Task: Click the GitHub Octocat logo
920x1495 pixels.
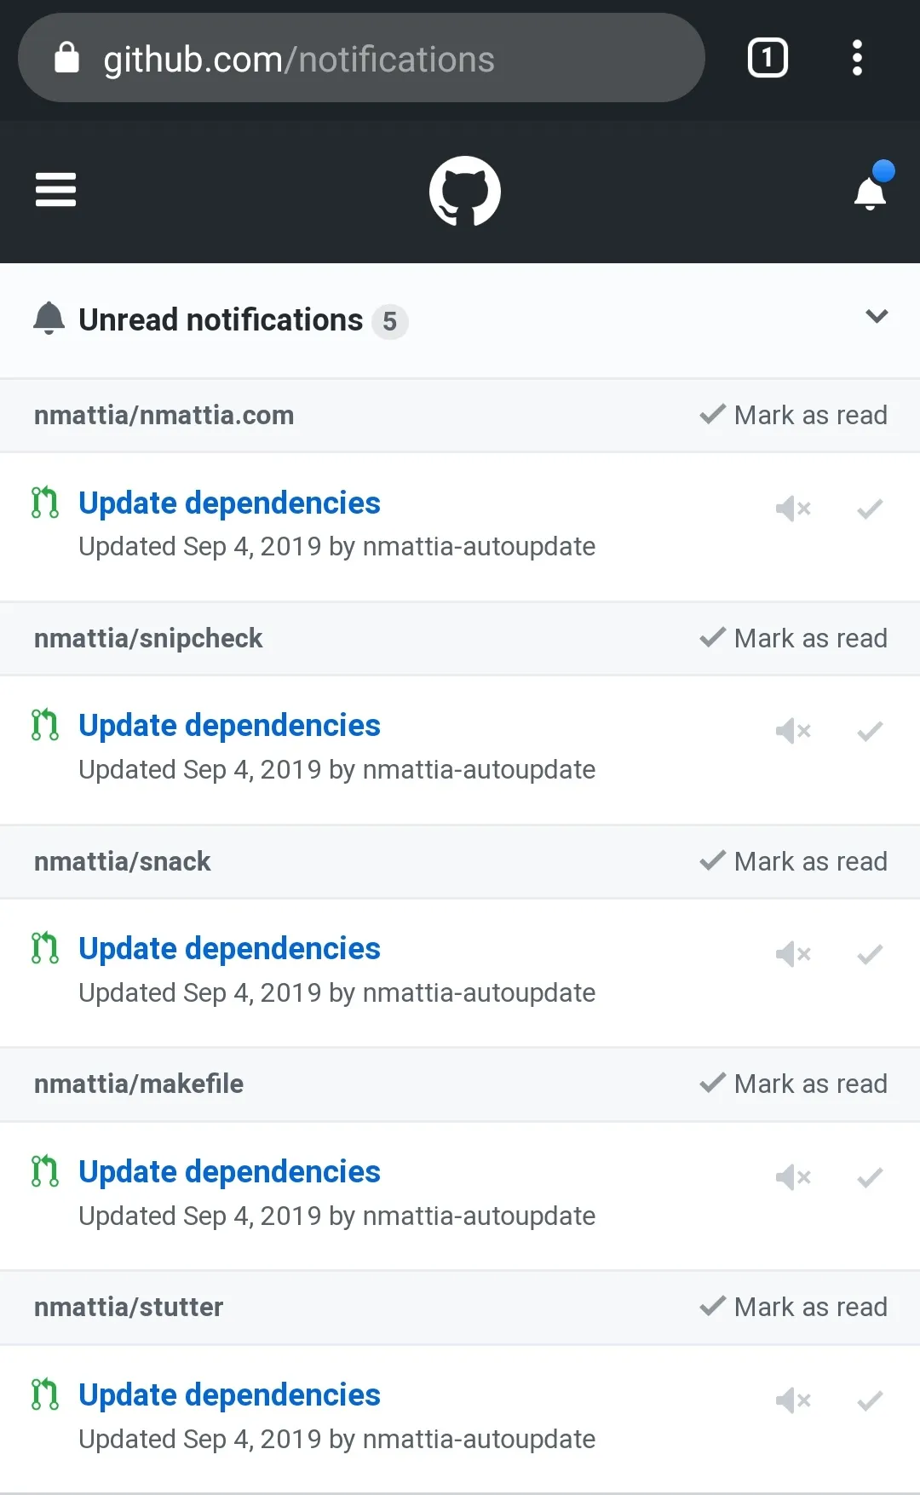Action: pyautogui.click(x=464, y=191)
